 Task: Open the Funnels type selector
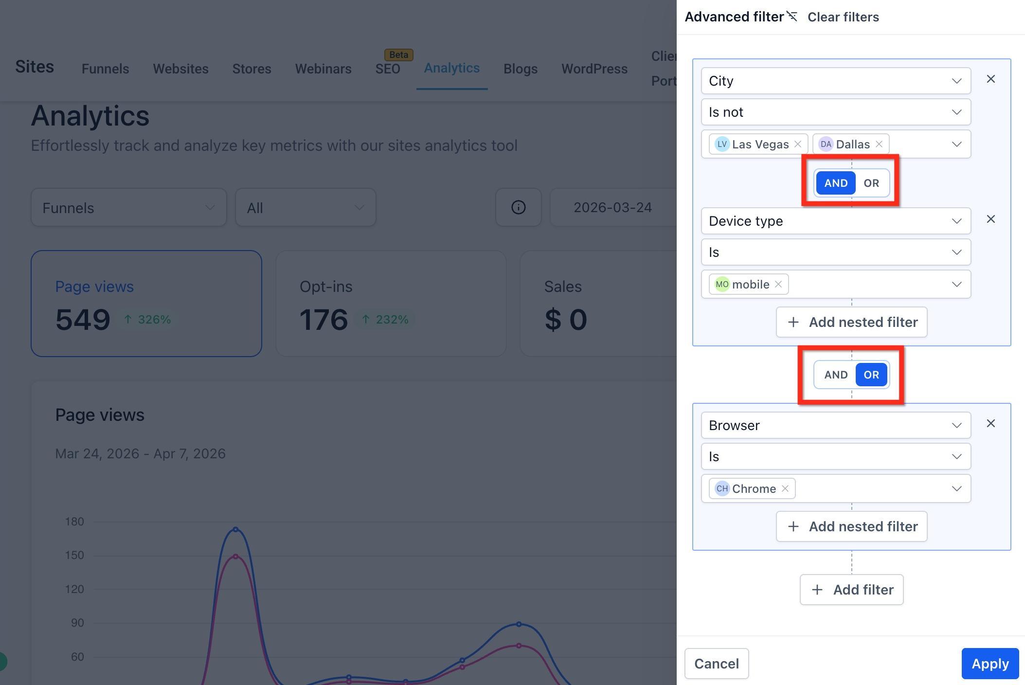click(129, 207)
